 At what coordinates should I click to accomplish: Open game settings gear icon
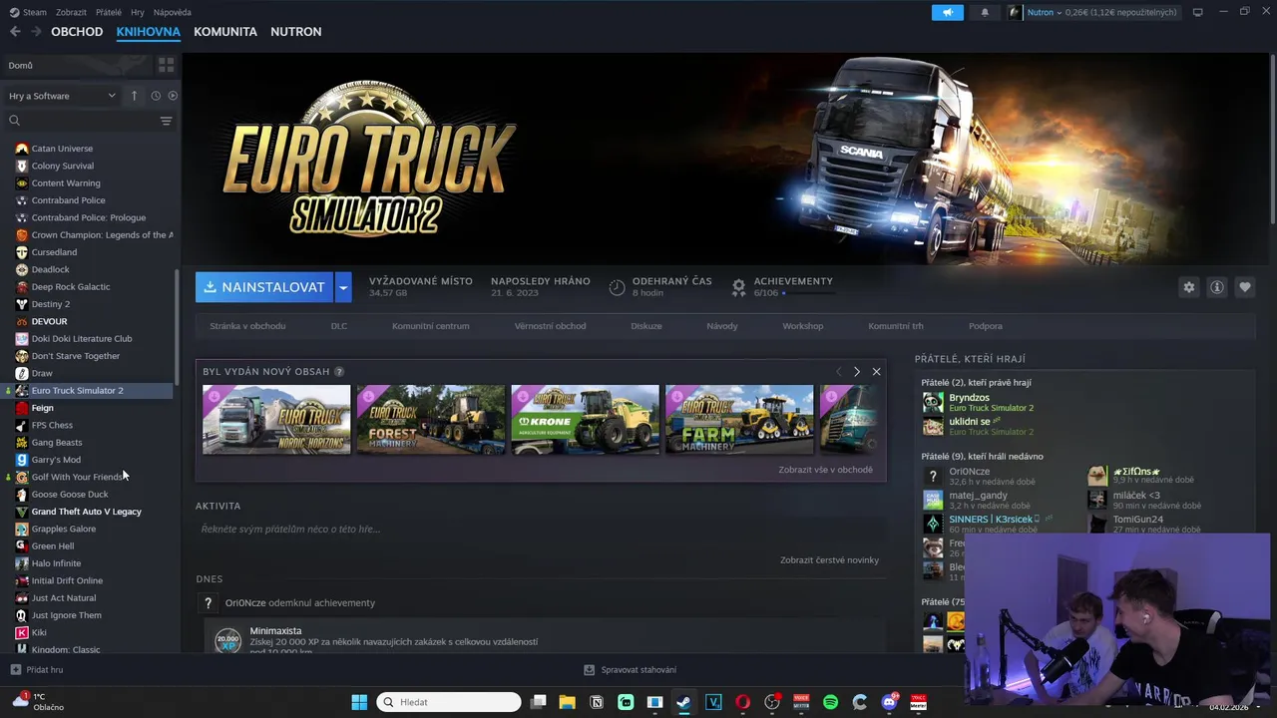(1188, 287)
